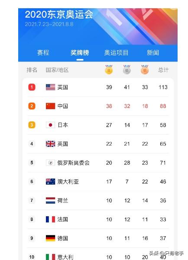Click the Japan flag icon
188x260 pixels.
click(x=50, y=125)
